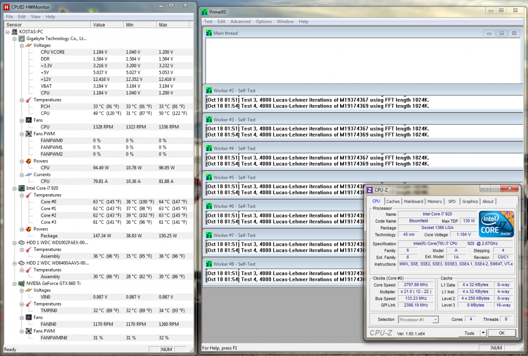Click the HWMonitor red H title bar icon
The image size is (528, 356).
[7, 6]
